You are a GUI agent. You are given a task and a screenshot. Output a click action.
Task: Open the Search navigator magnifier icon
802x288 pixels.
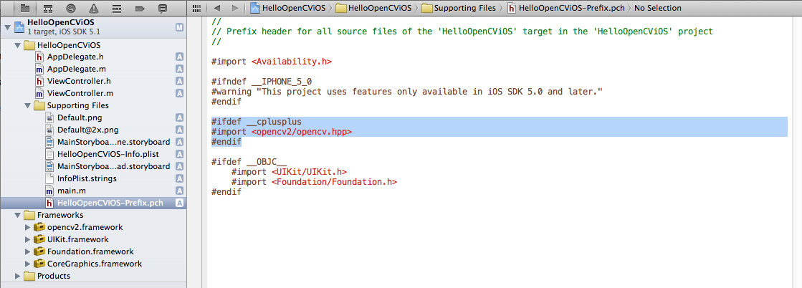(x=71, y=9)
